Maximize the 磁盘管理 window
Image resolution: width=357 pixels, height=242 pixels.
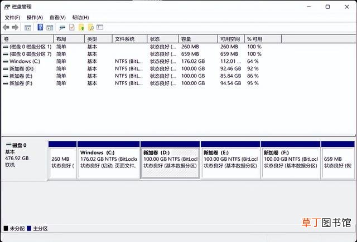(x=327, y=7)
